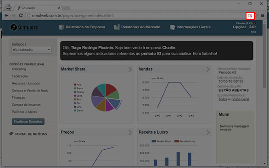Image resolution: width=269 pixels, height=168 pixels.
Task: Click the blocked pop-up icon in address bar
Action: click(x=250, y=16)
